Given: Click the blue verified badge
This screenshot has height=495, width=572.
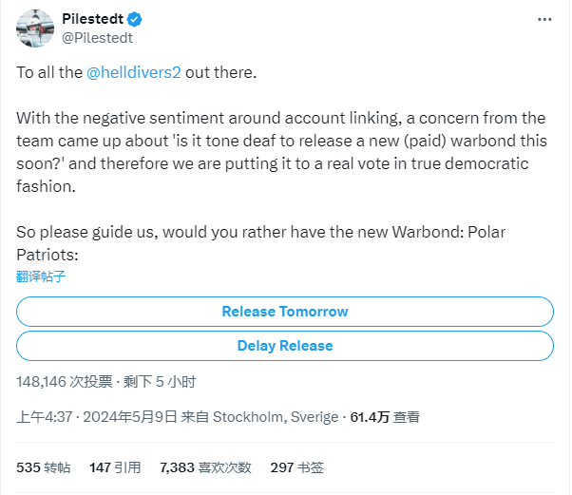Looking at the screenshot, I should [x=134, y=19].
